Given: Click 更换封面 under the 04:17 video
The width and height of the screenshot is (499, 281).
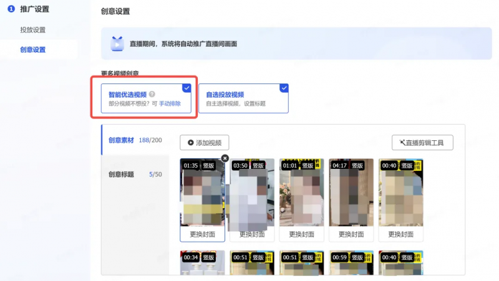Looking at the screenshot, I should tap(351, 234).
